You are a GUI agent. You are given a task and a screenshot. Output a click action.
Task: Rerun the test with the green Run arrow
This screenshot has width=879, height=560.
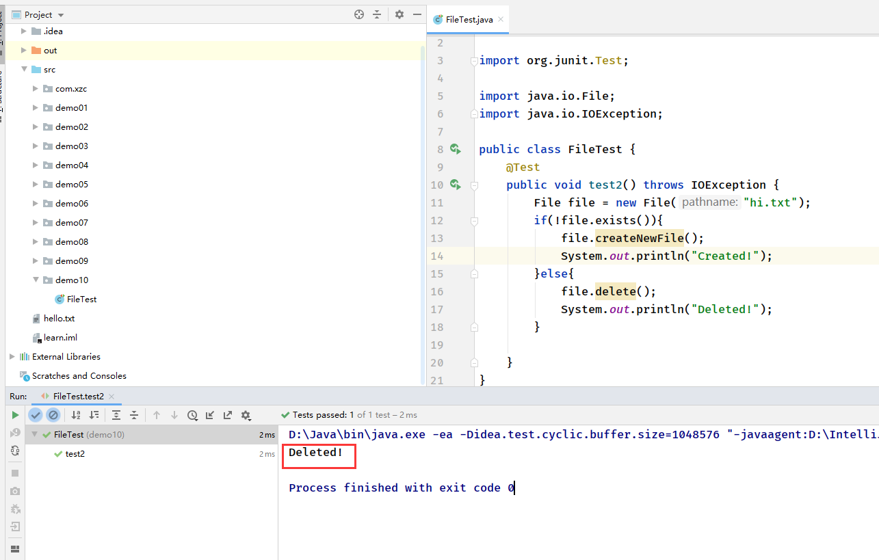tap(15, 415)
